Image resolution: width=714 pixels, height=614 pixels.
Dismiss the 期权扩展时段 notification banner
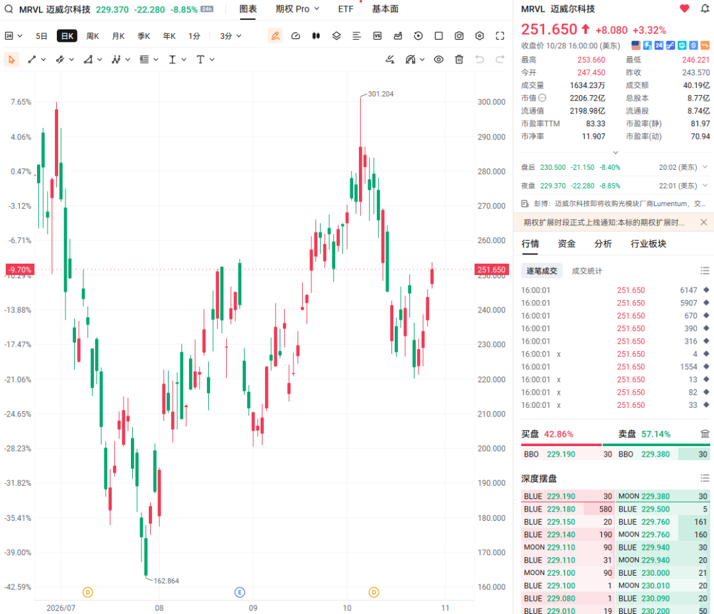click(x=703, y=222)
